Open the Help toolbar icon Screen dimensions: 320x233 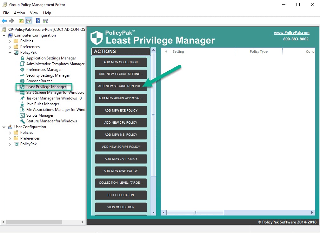(x=38, y=21)
